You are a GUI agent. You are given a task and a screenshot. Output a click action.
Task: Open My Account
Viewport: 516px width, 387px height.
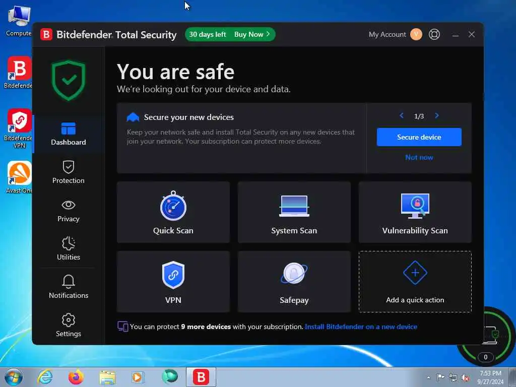[x=388, y=35]
